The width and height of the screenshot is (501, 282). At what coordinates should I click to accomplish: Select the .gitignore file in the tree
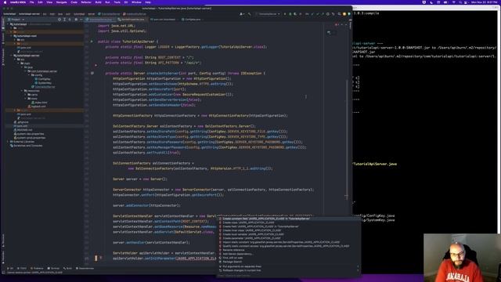pyautogui.click(x=21, y=122)
